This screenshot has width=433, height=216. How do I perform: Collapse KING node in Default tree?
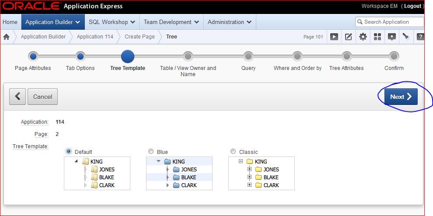click(77, 162)
